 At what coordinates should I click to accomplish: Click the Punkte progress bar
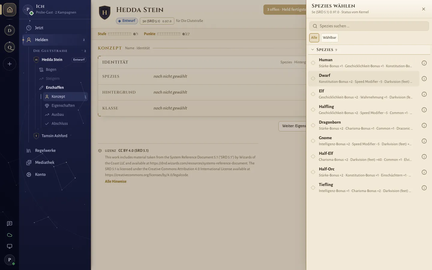tap(169, 34)
